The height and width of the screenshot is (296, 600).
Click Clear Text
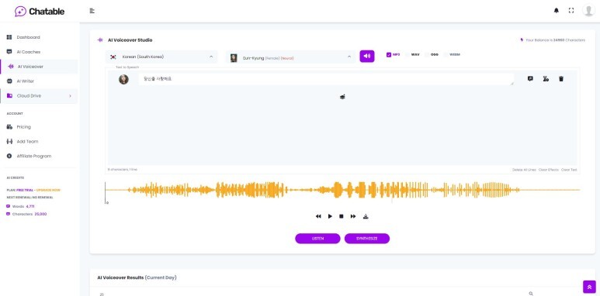569,170
